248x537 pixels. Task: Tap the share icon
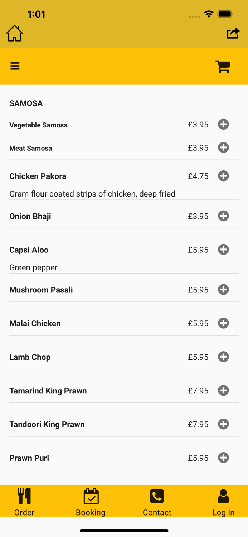coord(233,33)
